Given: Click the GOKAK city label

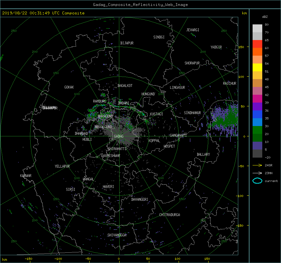Looking at the screenshot, I should point(69,87).
